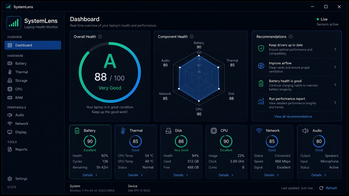This screenshot has height=196, width=349.
Task: Click the shield icon for Keep drivers up to date
Action: (x=261, y=48)
